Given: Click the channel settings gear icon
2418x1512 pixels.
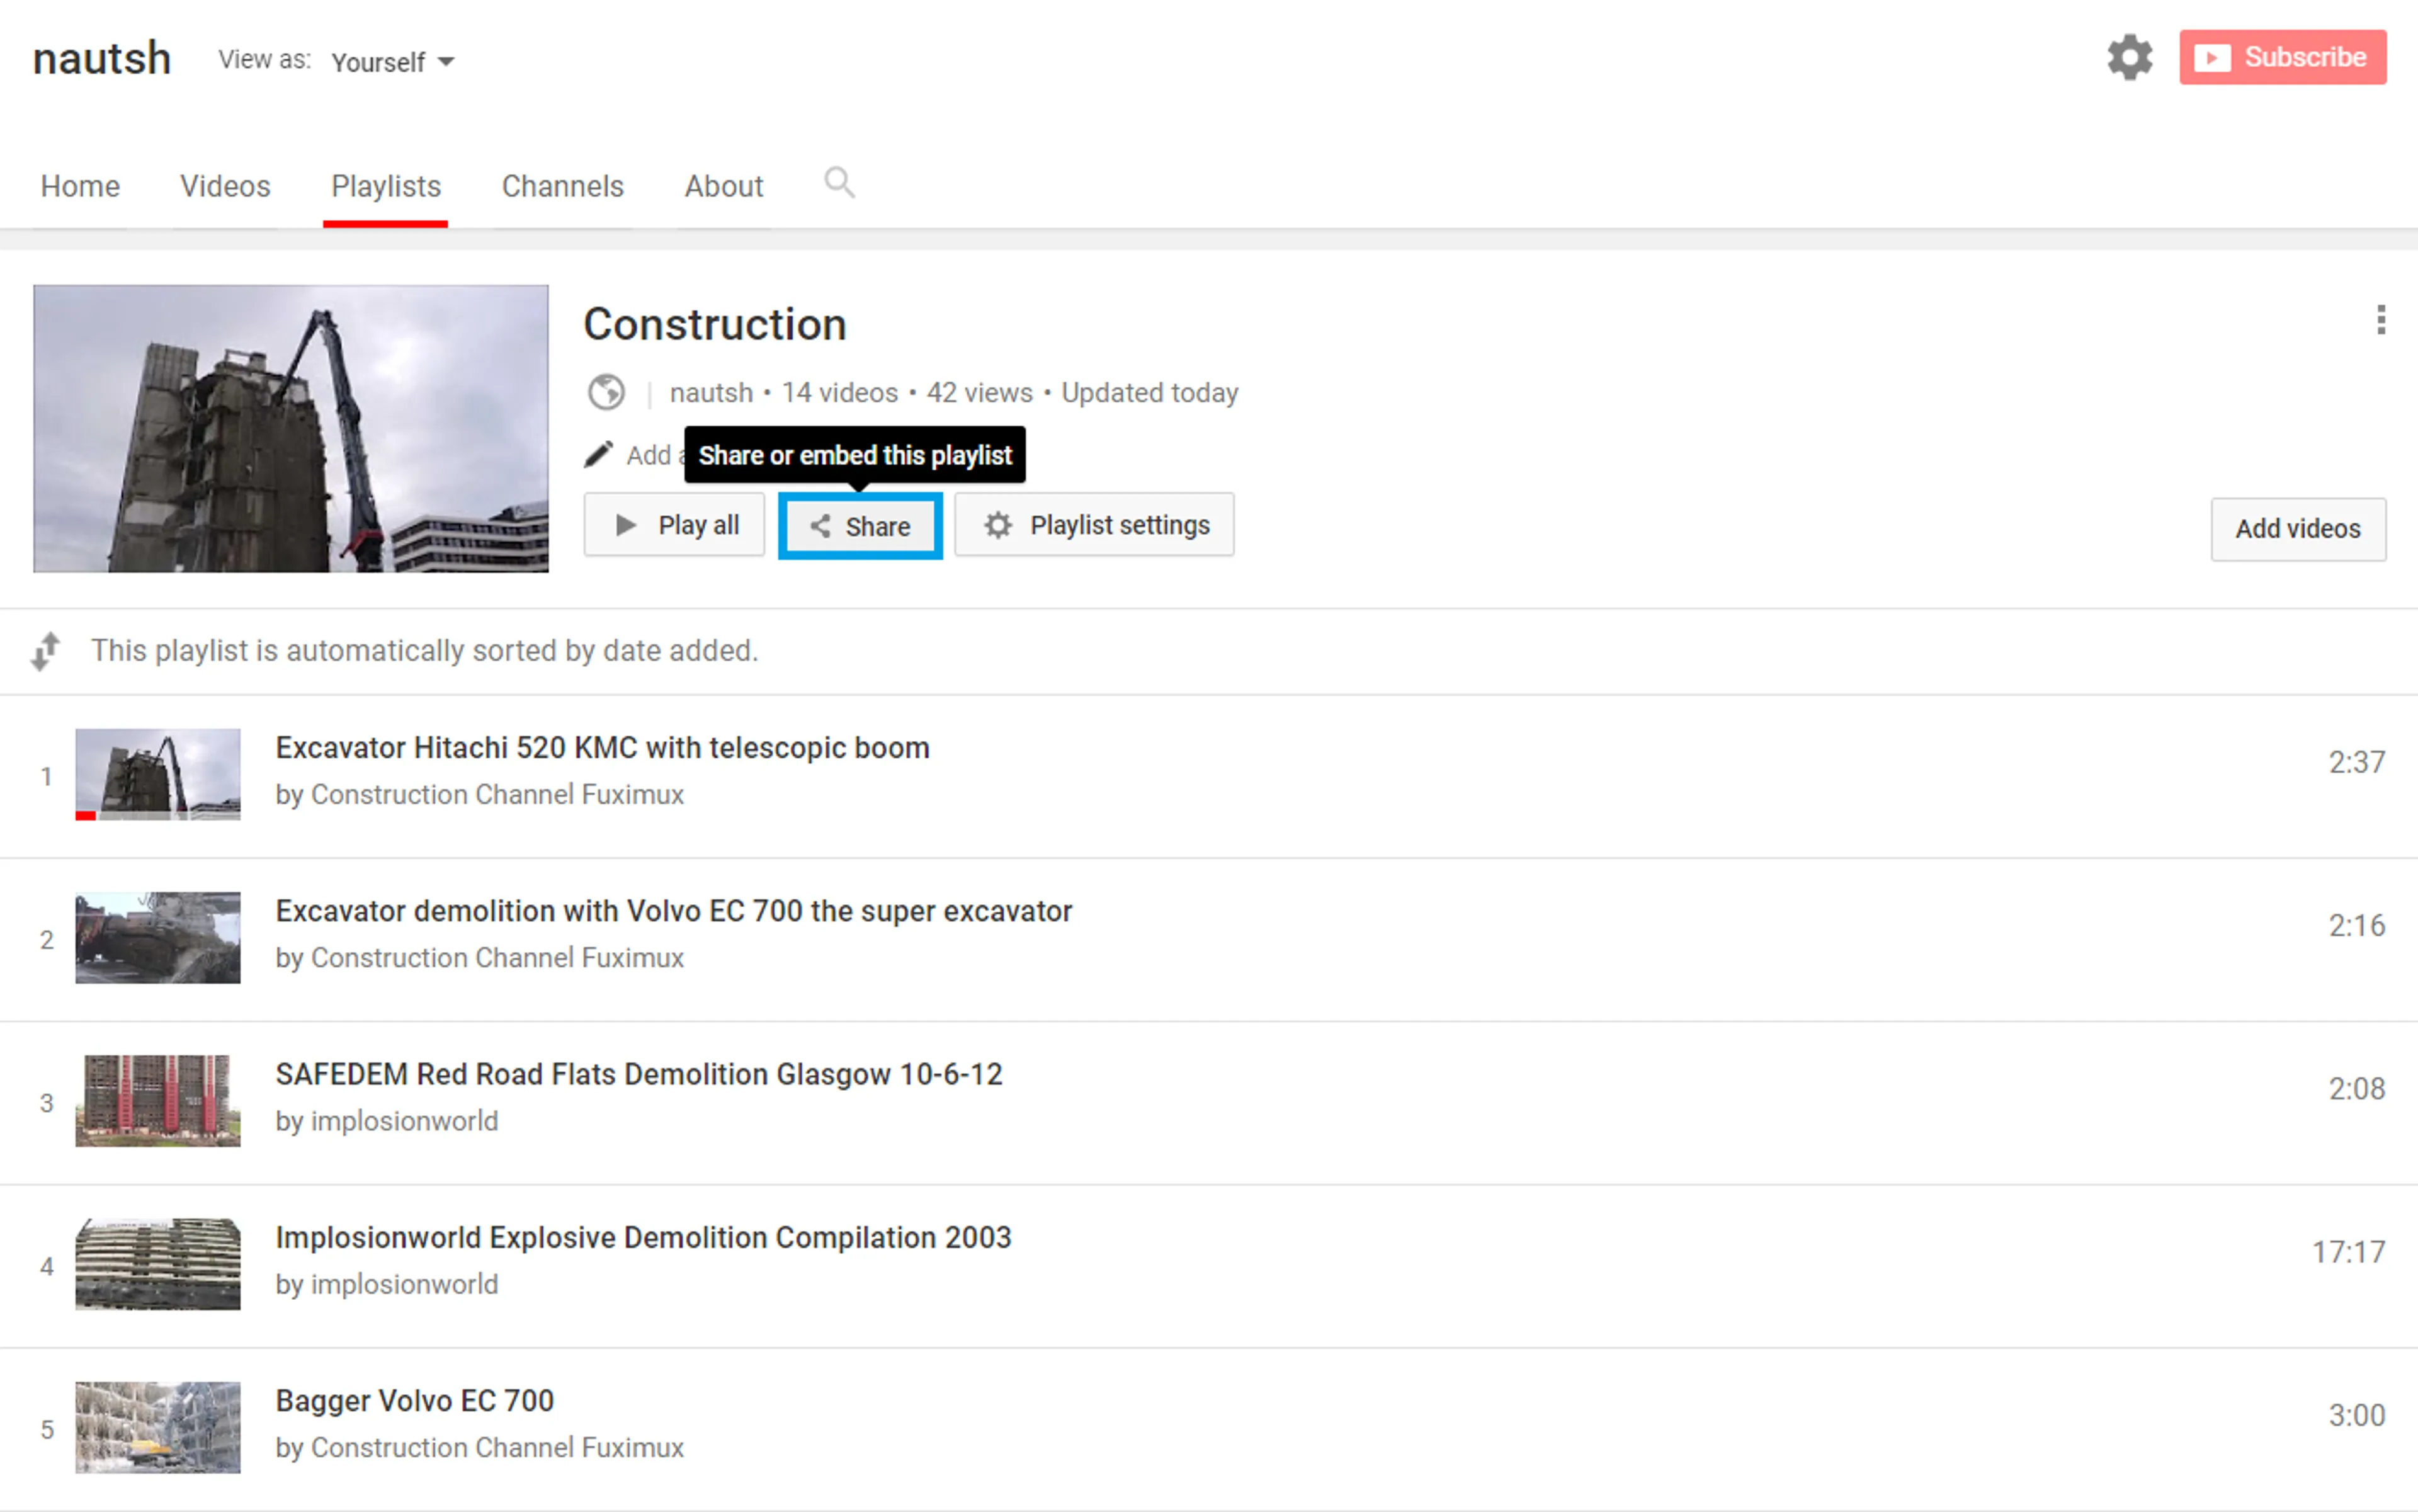Looking at the screenshot, I should (2129, 58).
